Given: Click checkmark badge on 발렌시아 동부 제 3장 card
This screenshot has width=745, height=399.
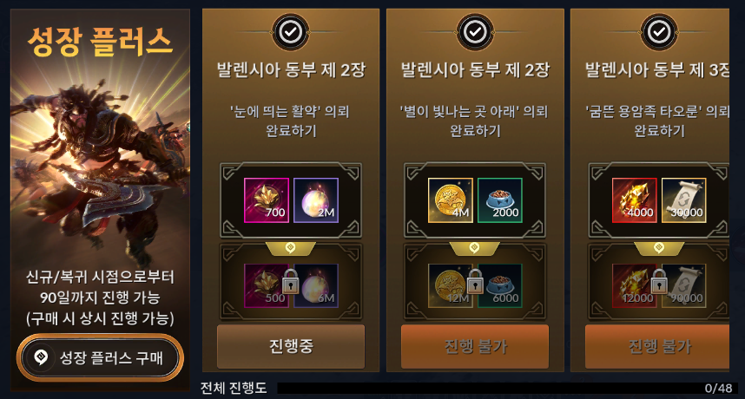Looking at the screenshot, I should point(659,32).
